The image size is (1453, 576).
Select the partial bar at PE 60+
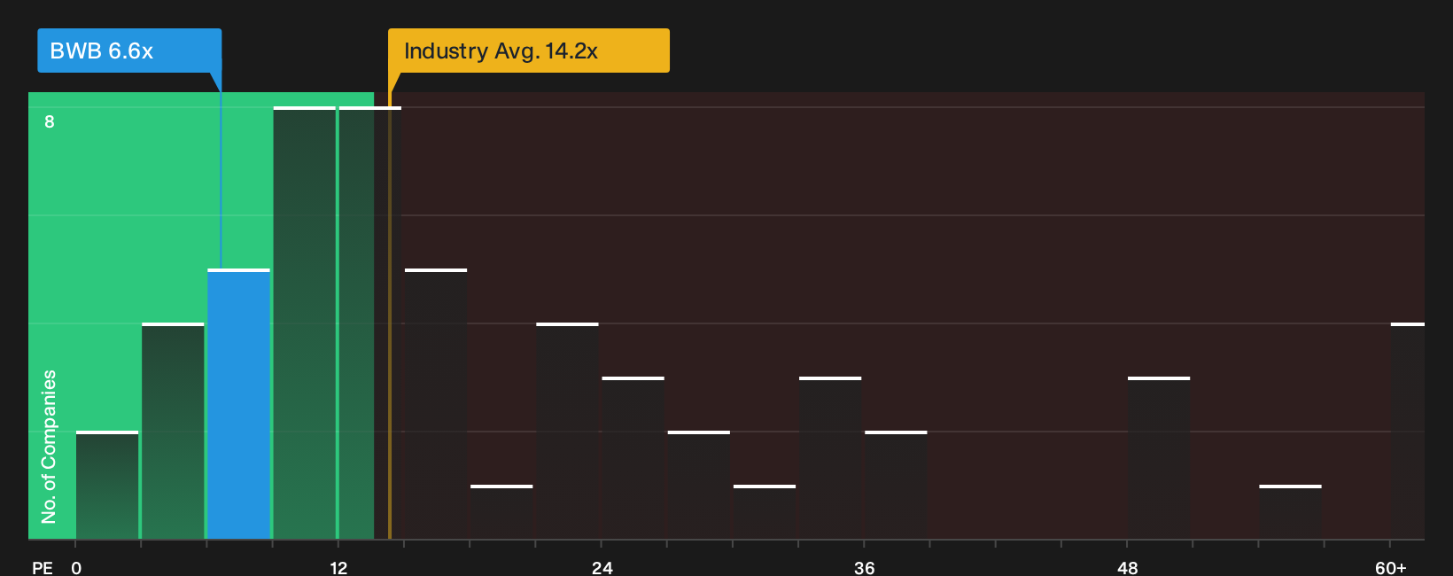click(1408, 431)
